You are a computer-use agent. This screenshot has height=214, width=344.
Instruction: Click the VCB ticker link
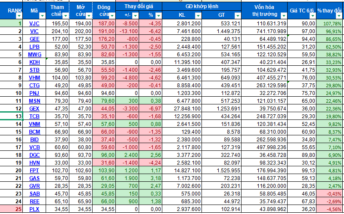point(34,147)
